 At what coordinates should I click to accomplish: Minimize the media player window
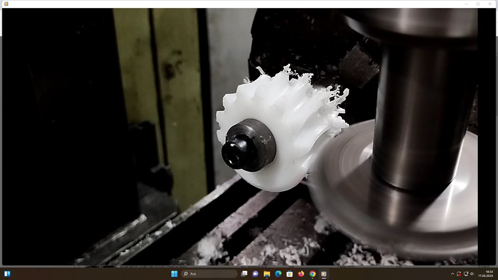point(466,4)
